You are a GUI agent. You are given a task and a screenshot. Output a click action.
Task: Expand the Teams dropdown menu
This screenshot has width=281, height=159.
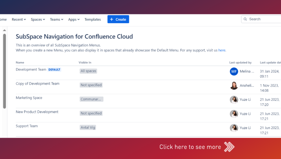tap(57, 20)
